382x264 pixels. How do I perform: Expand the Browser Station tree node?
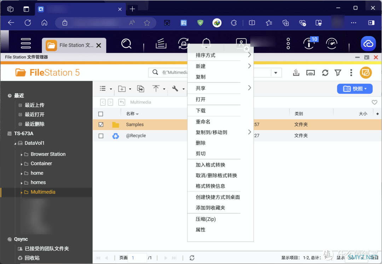point(22,154)
